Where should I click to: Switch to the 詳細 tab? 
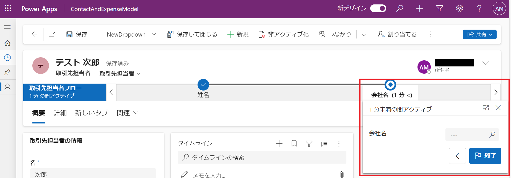[60, 113]
